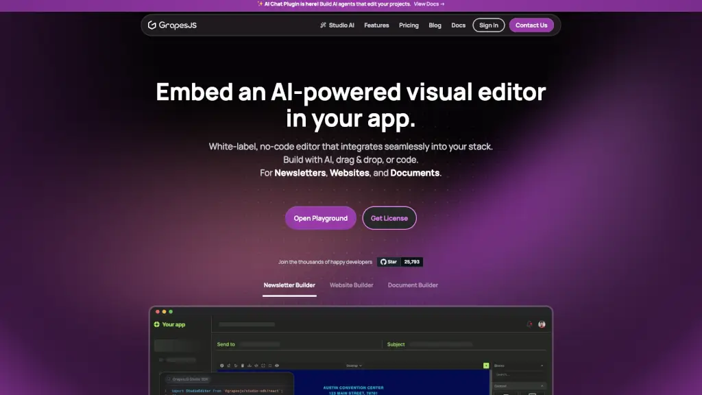This screenshot has height=395, width=702.
Task: Follow the View Docs banner link
Action: click(x=429, y=4)
